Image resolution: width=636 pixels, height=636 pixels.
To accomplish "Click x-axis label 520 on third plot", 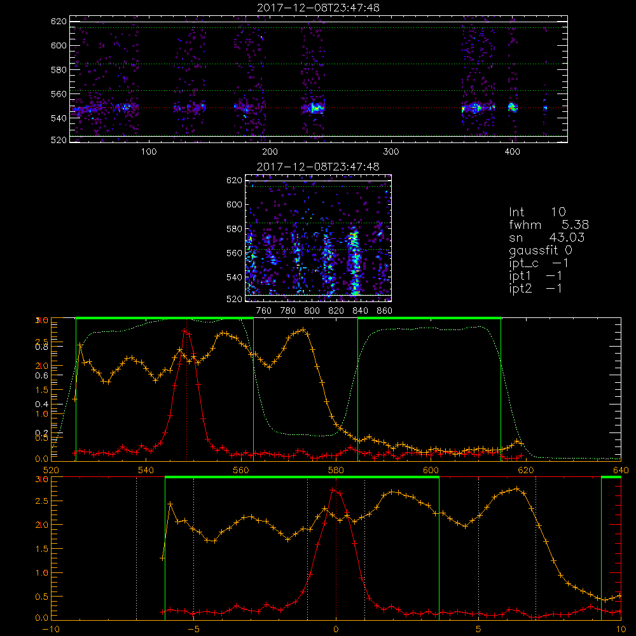I will pos(51,471).
